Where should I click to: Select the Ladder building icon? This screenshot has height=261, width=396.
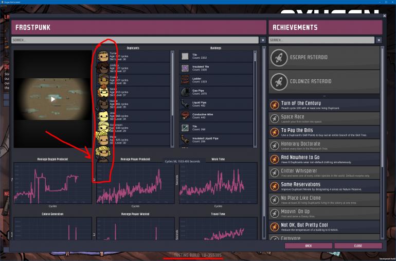tap(185, 80)
